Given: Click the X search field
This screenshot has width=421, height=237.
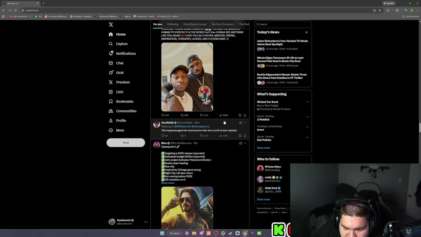Looking at the screenshot, I should (283, 24).
